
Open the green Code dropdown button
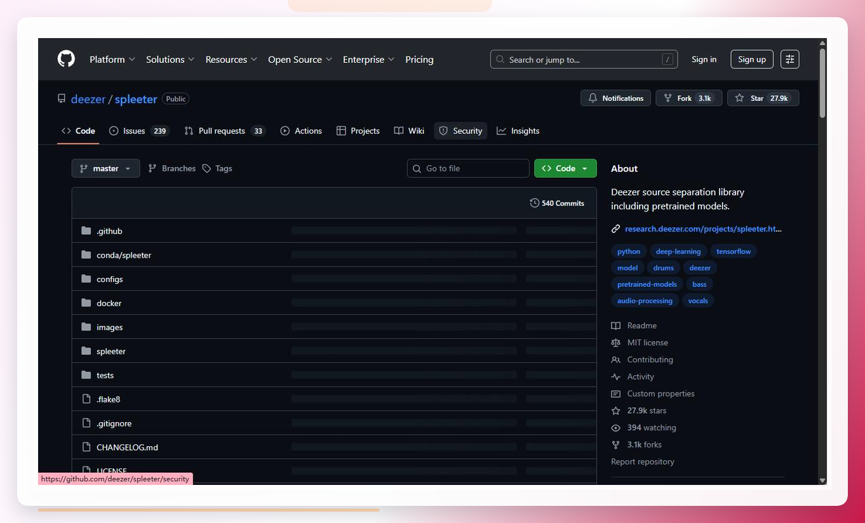[x=565, y=168]
